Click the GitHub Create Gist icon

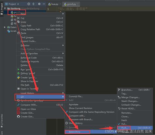[18, 116]
